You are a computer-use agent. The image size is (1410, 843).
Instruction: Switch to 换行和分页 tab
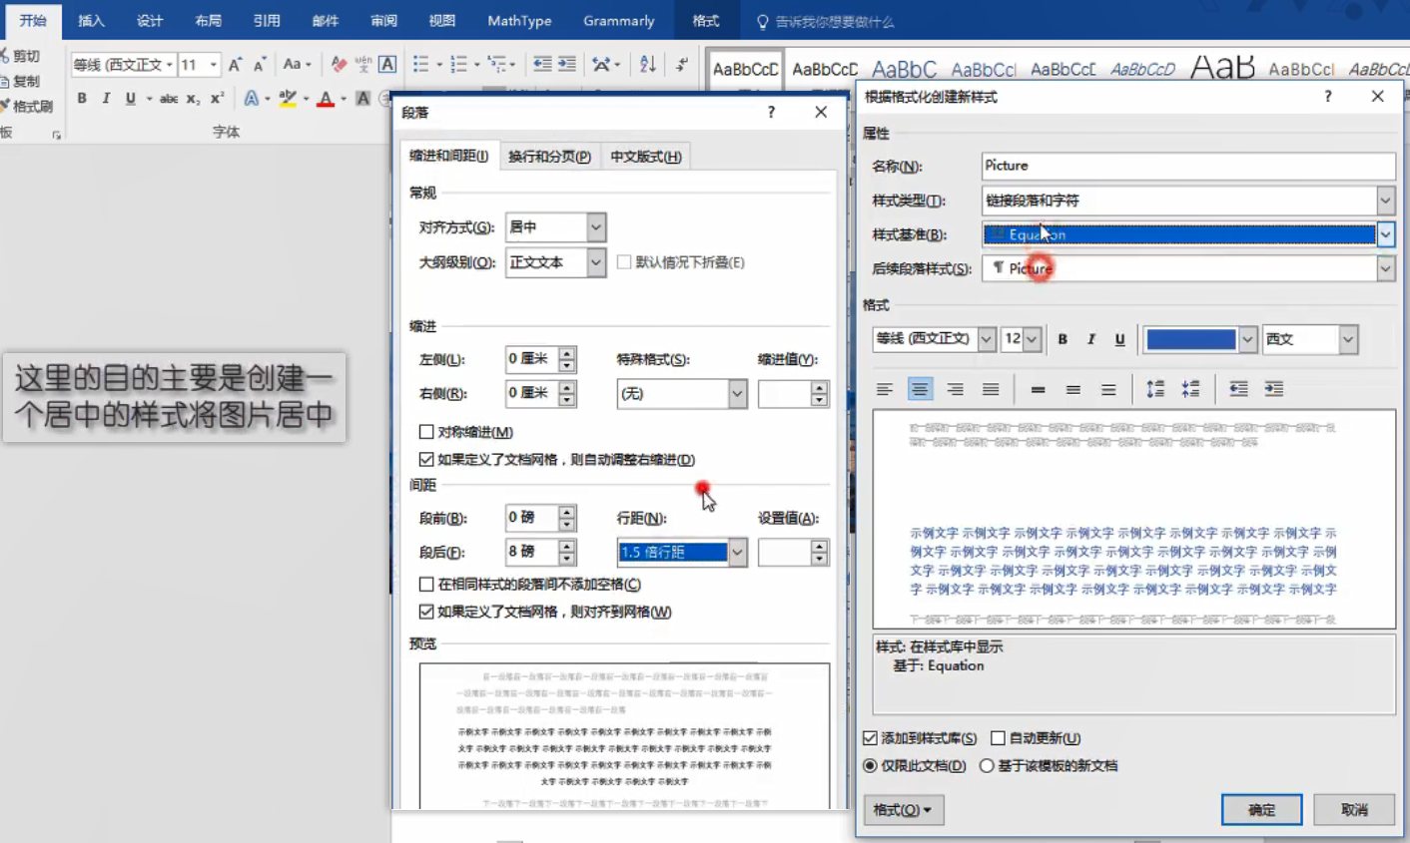(x=549, y=157)
